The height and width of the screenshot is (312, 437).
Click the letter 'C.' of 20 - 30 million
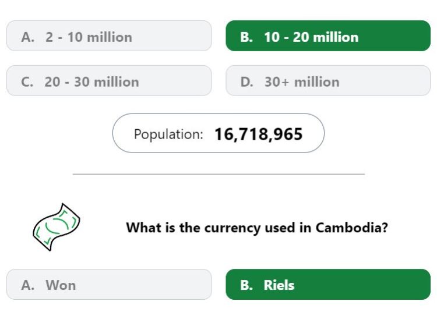pyautogui.click(x=27, y=82)
